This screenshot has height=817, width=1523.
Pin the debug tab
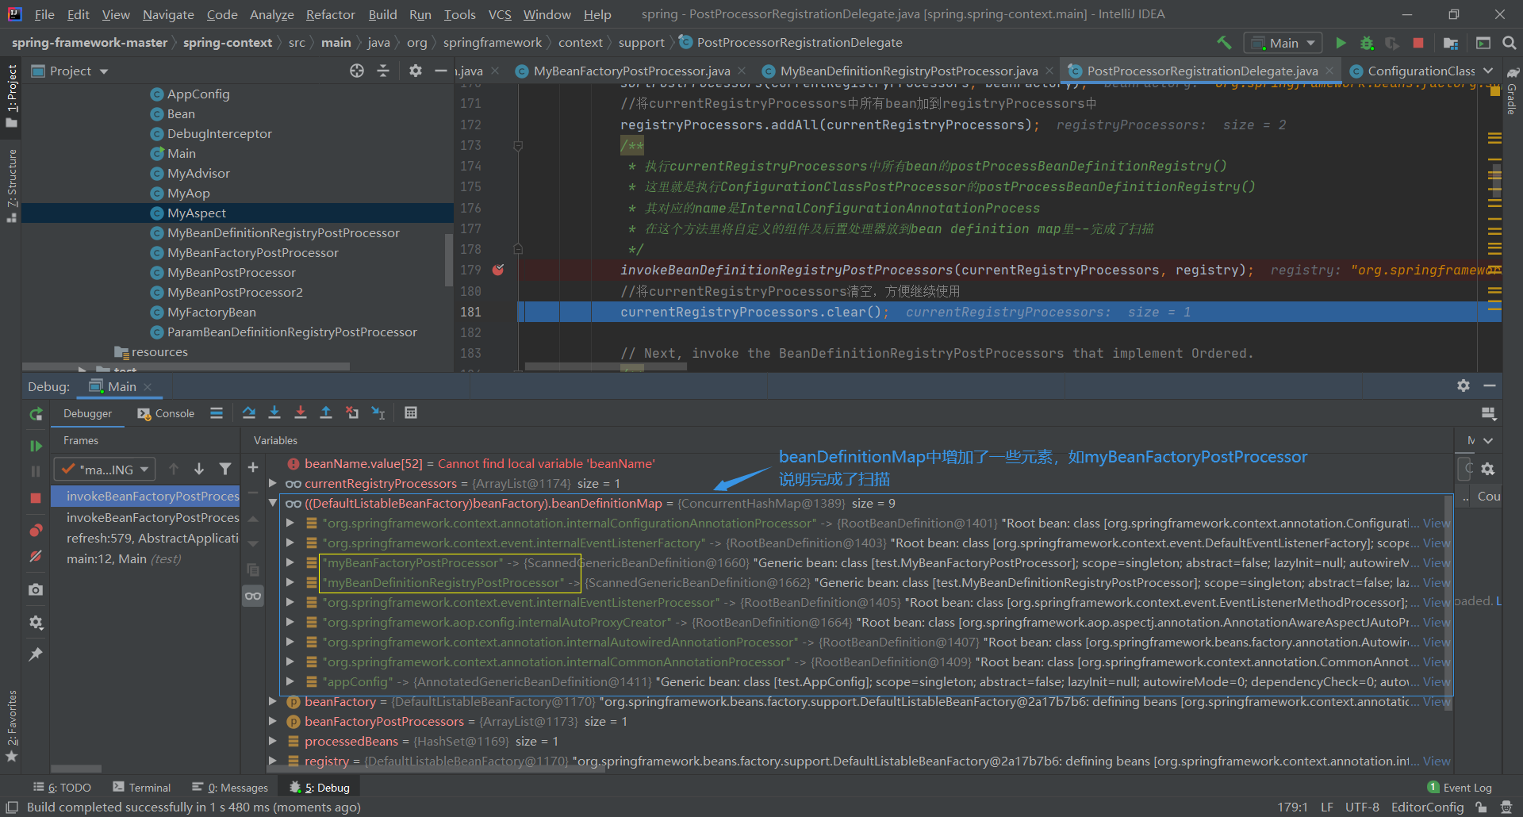[x=36, y=654]
